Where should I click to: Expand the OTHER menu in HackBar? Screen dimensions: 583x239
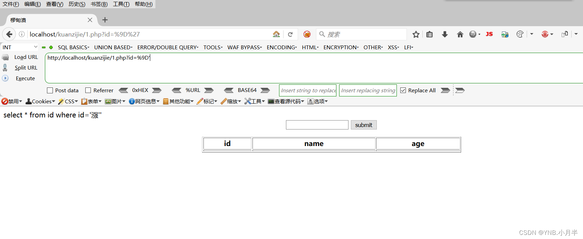[x=373, y=47]
